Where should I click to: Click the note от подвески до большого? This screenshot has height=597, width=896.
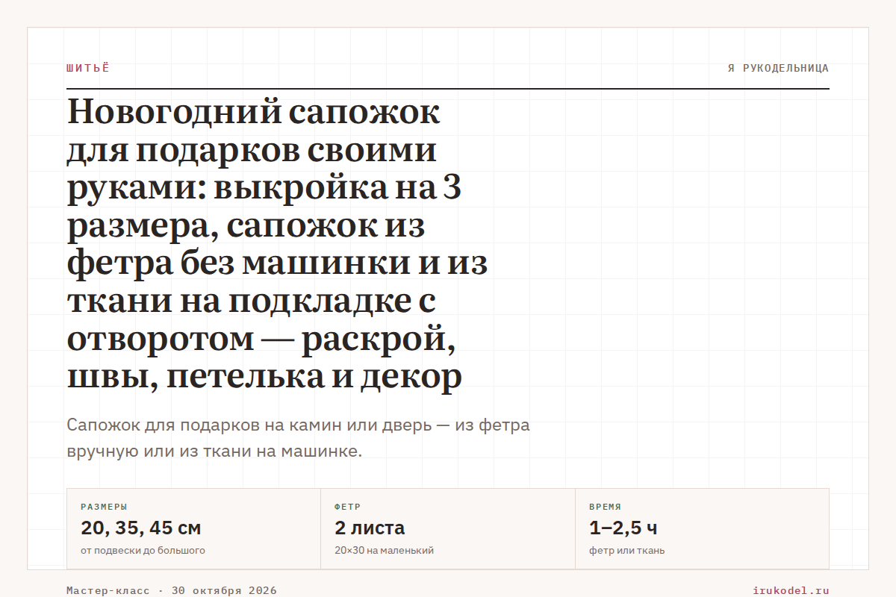click(143, 551)
